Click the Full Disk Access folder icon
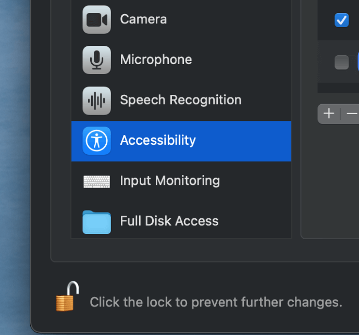This screenshot has width=359, height=335. [97, 221]
